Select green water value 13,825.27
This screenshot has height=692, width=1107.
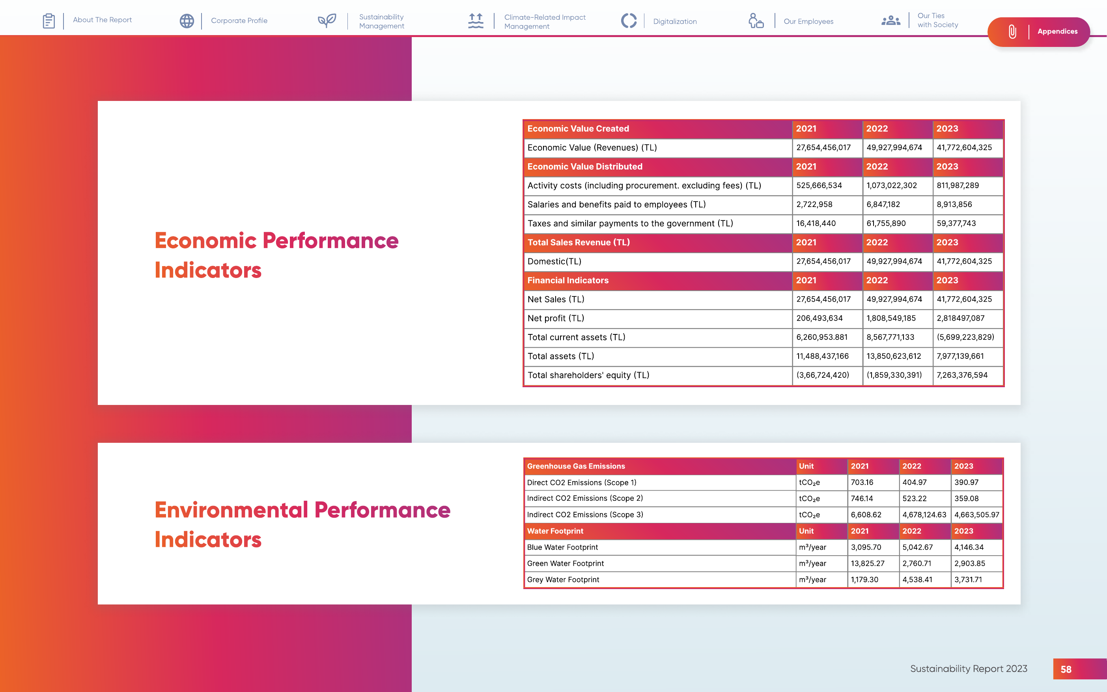[x=867, y=563]
